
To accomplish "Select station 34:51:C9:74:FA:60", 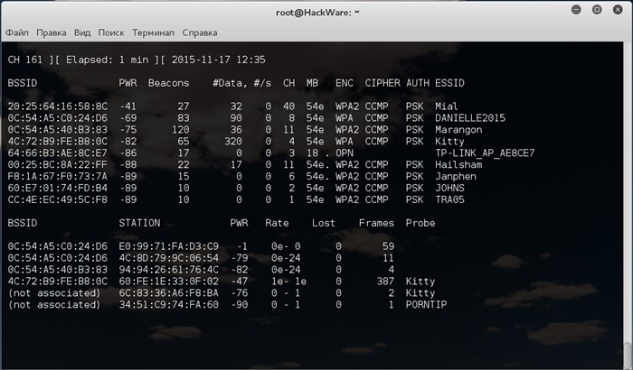I will [169, 305].
